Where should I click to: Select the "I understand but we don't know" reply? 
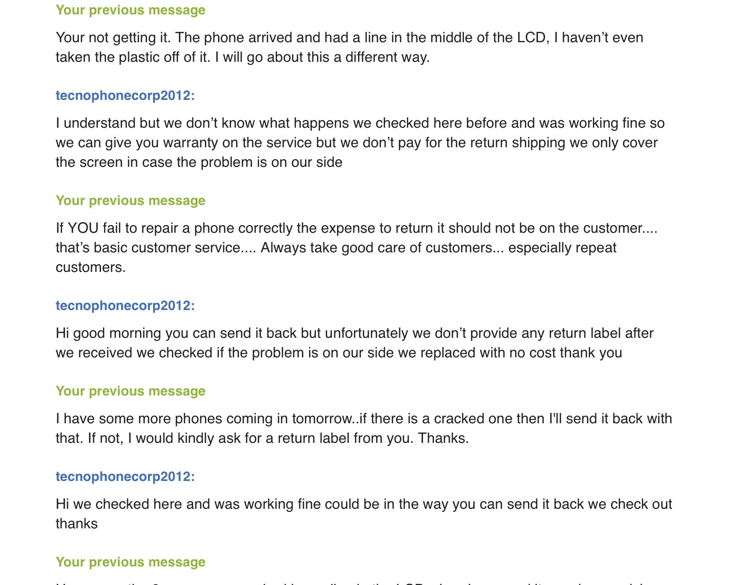tap(360, 143)
